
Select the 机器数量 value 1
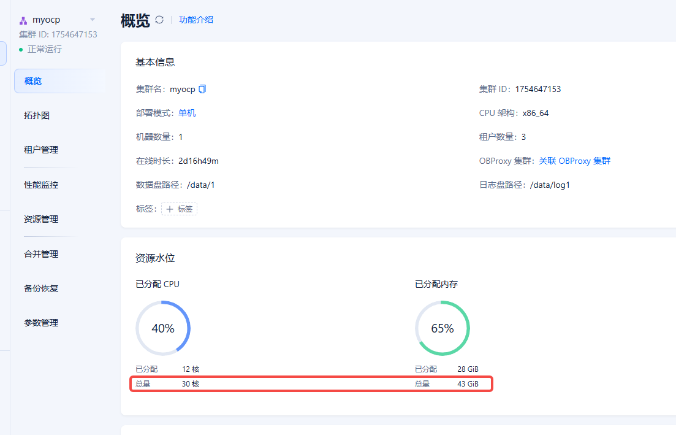click(181, 137)
